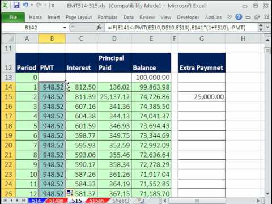Open the File tab
This screenshot has height=204, width=272.
pos(13,18)
